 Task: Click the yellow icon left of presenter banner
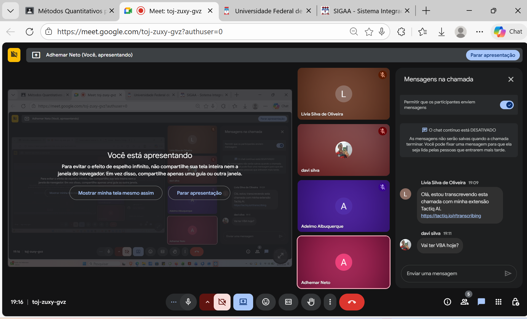tap(14, 55)
